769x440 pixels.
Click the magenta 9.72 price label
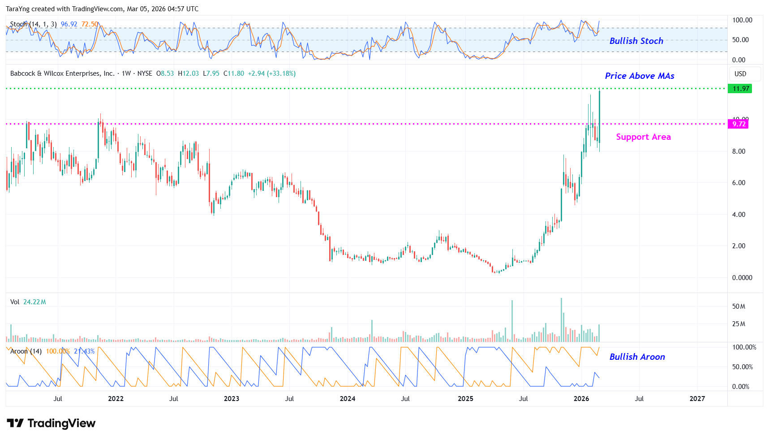(739, 124)
